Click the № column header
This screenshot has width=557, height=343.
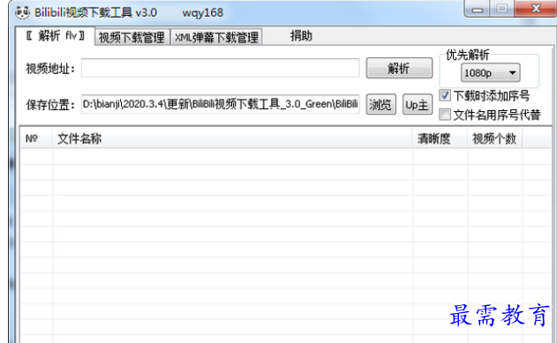click(x=36, y=138)
